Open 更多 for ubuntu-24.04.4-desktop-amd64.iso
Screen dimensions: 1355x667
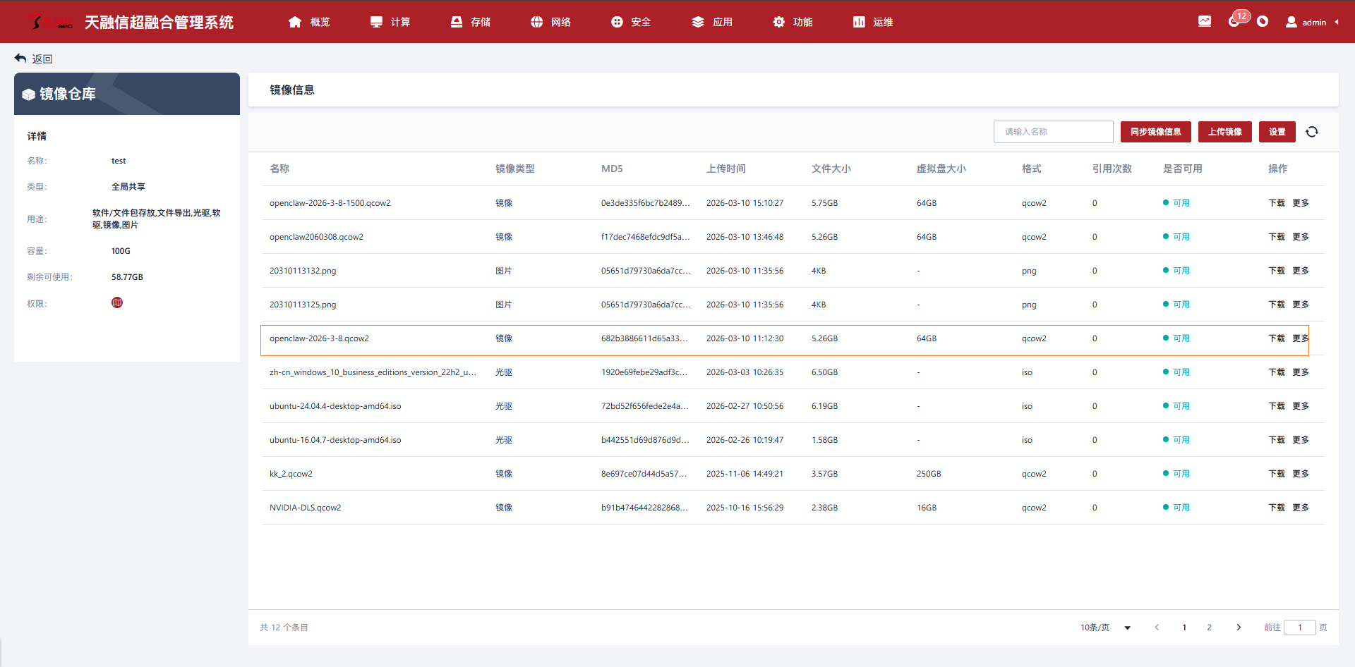[x=1300, y=406]
